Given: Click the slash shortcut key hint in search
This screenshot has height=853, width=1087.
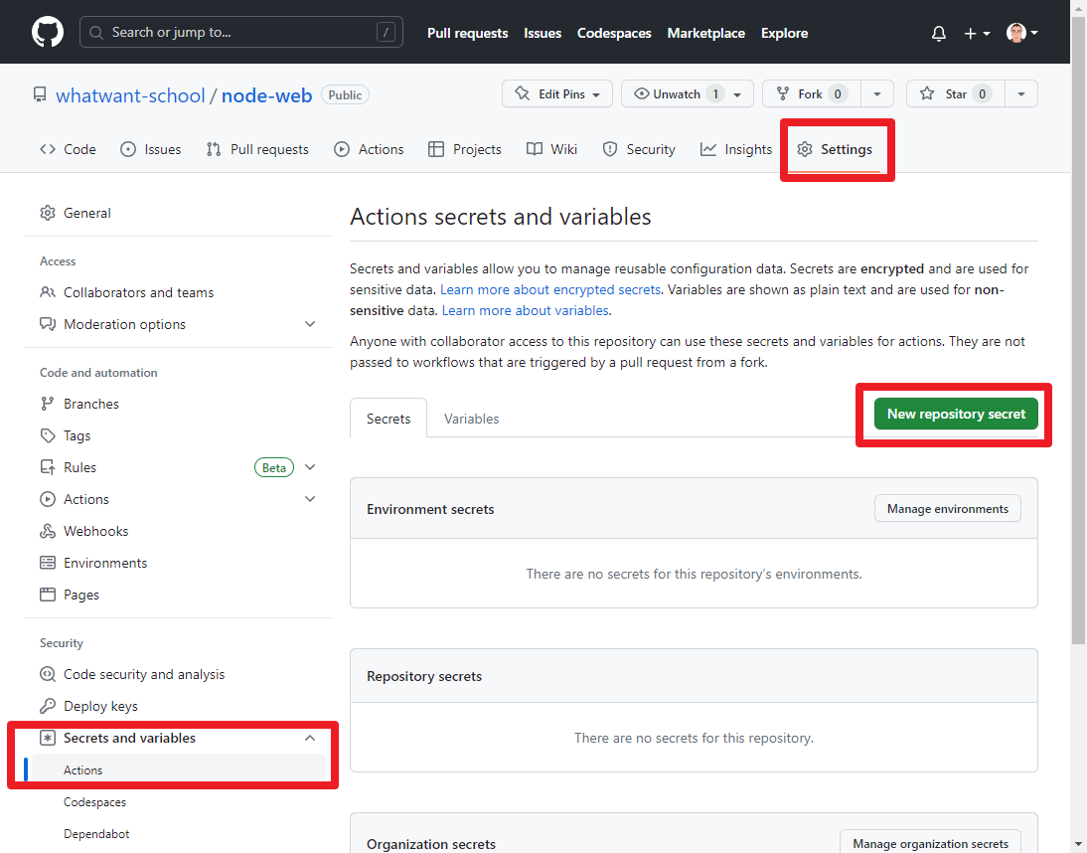Looking at the screenshot, I should pyautogui.click(x=387, y=32).
